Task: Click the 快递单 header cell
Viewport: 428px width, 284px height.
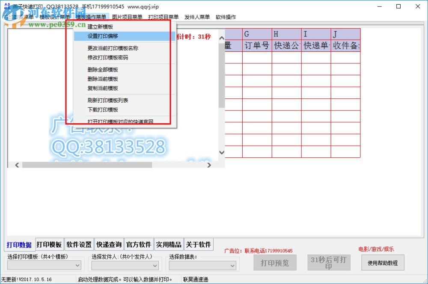Action: tap(316, 46)
